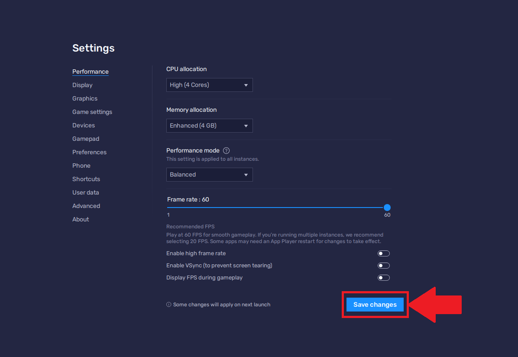This screenshot has width=518, height=357.
Task: Select User data in the sidebar
Action: tap(86, 192)
